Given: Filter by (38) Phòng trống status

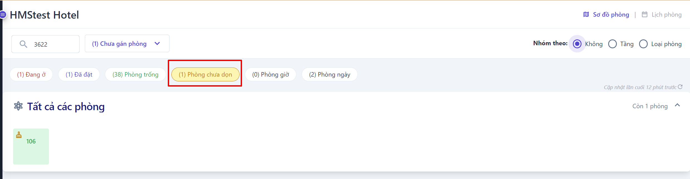Looking at the screenshot, I should pos(135,74).
